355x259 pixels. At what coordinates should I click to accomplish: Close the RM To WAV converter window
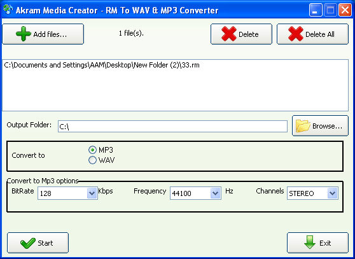tap(345, 10)
